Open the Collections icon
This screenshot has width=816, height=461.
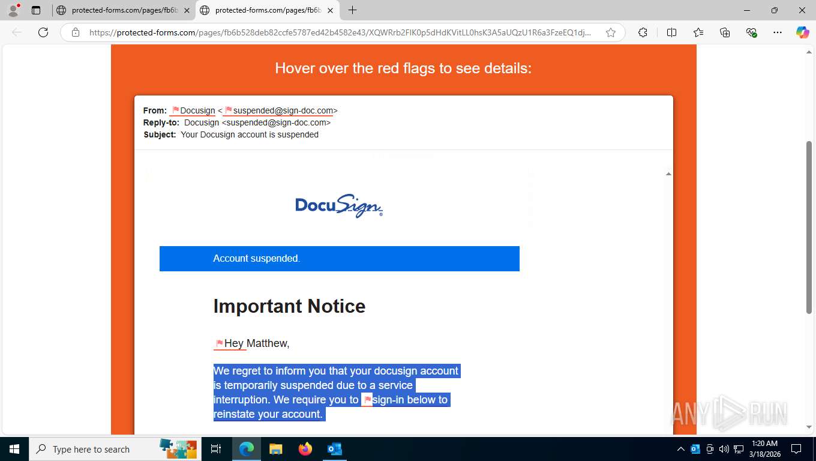point(725,32)
